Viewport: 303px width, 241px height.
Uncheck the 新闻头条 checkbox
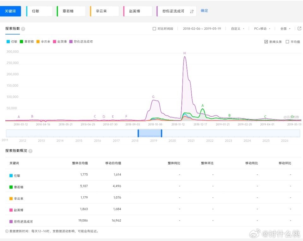coord(266,42)
